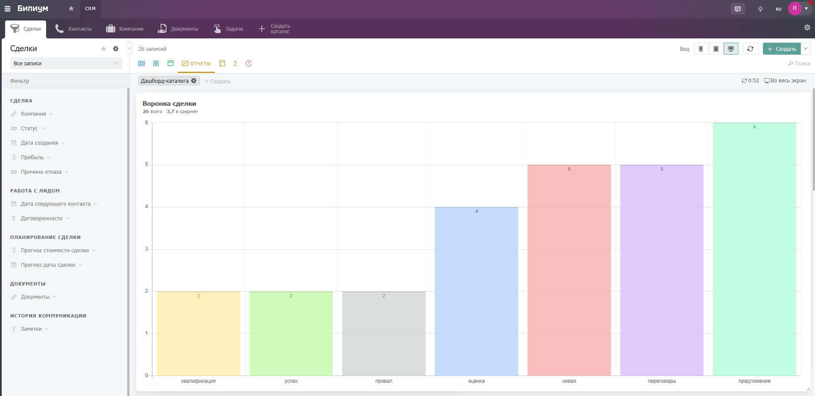The image size is (815, 396).
Task: Open the red clock history icon
Action: pyautogui.click(x=249, y=64)
